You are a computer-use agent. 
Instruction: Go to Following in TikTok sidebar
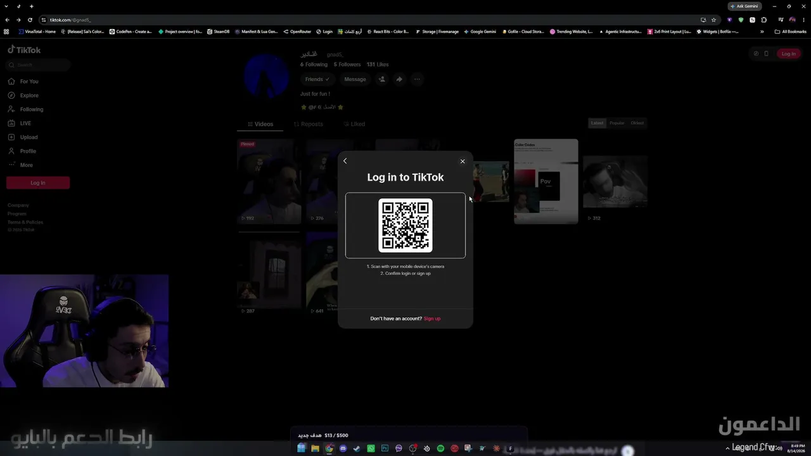[x=26, y=110]
